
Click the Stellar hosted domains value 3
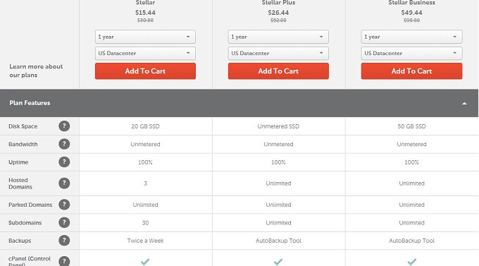145,183
